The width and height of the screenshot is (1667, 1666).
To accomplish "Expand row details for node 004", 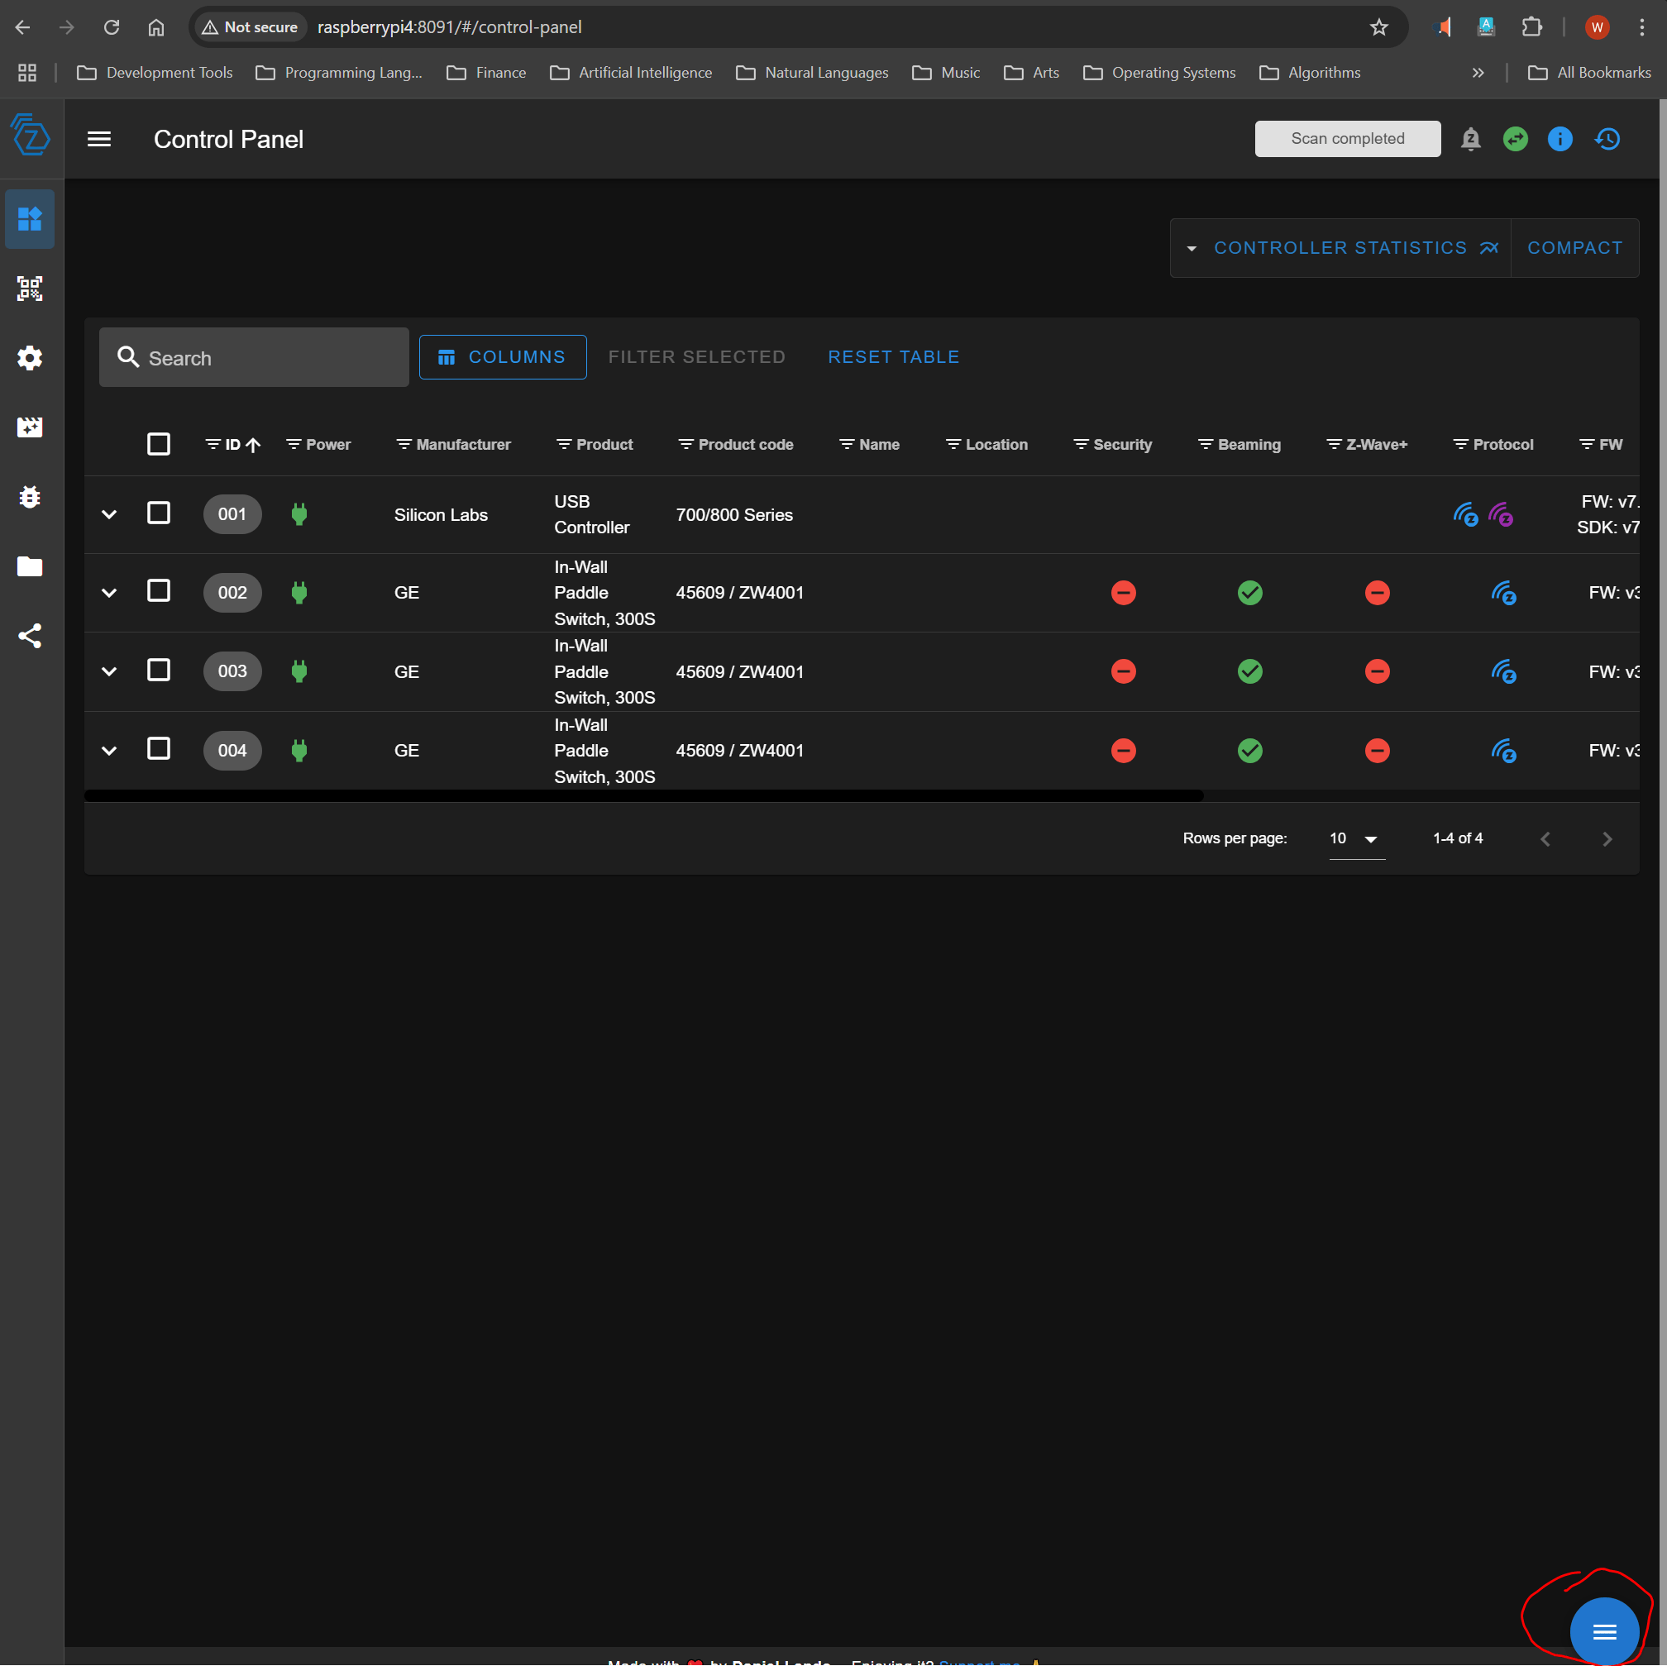I will coord(108,751).
